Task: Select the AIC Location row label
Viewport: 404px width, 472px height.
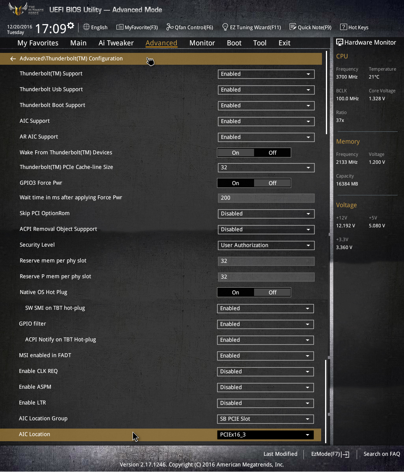Action: tap(35, 435)
